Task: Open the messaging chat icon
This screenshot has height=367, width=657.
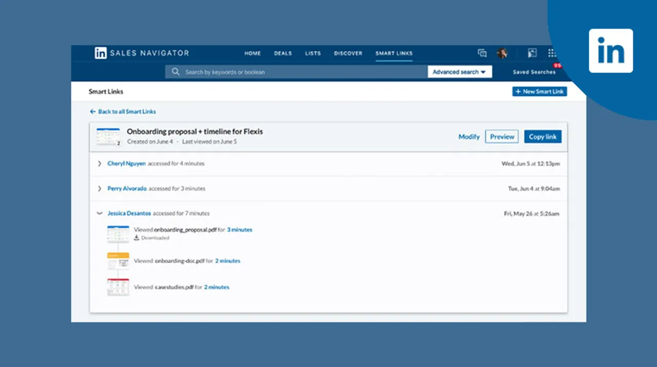Action: [482, 53]
